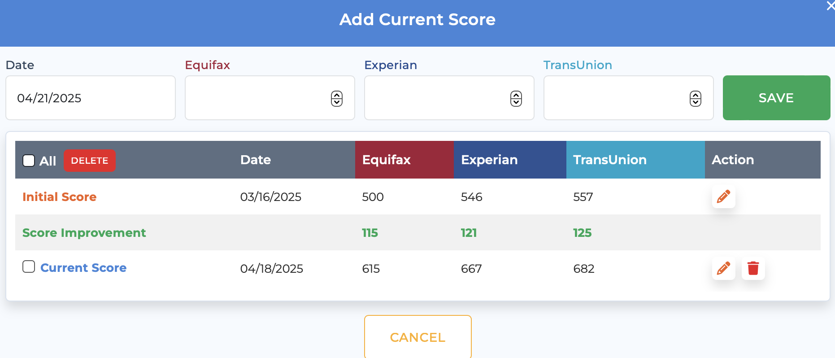Focus the Experian score input field
The width and height of the screenshot is (835, 358).
[449, 98]
